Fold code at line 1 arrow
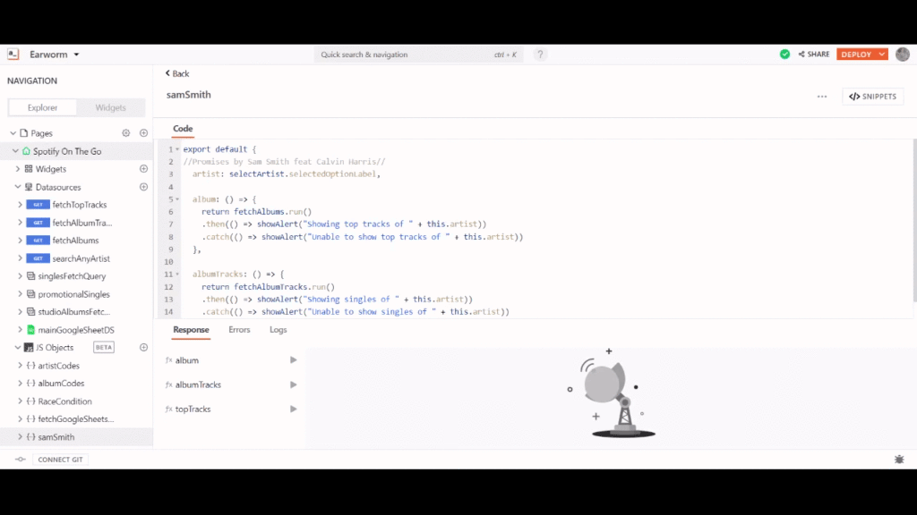 pos(177,149)
